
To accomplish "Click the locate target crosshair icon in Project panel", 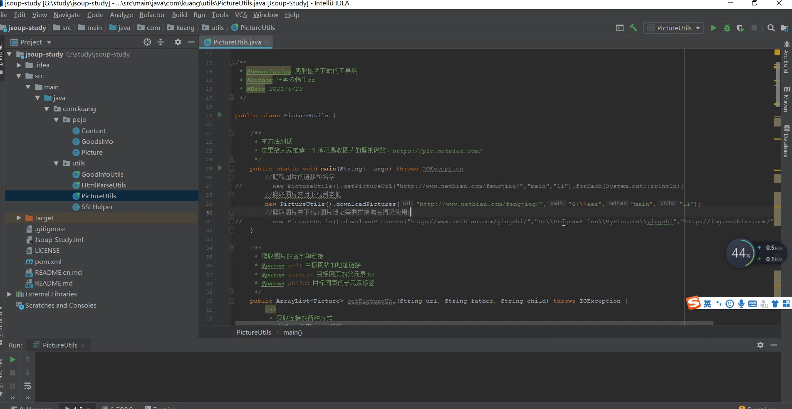I will pos(147,42).
